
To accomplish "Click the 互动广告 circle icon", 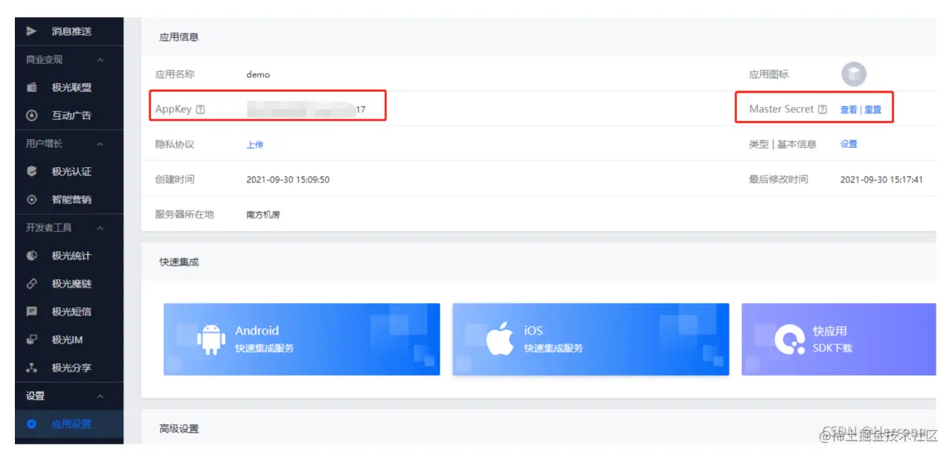I will pos(31,116).
